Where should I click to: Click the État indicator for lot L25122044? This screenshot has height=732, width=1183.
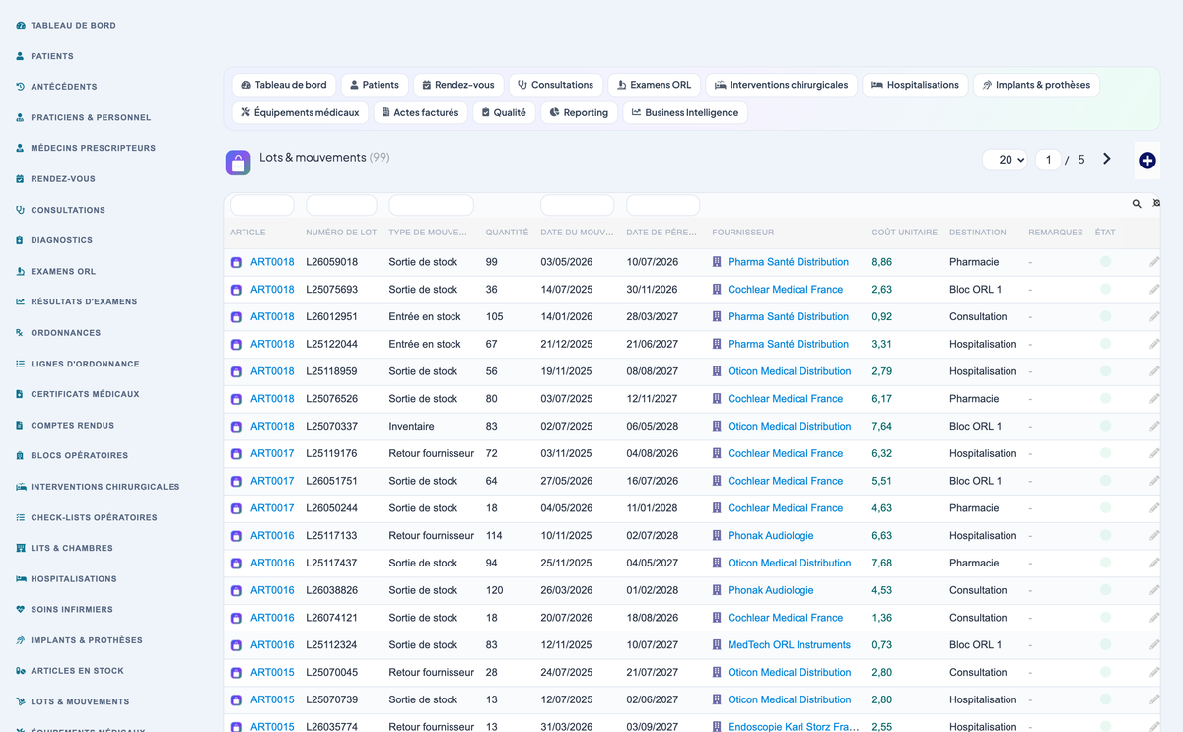point(1105,345)
